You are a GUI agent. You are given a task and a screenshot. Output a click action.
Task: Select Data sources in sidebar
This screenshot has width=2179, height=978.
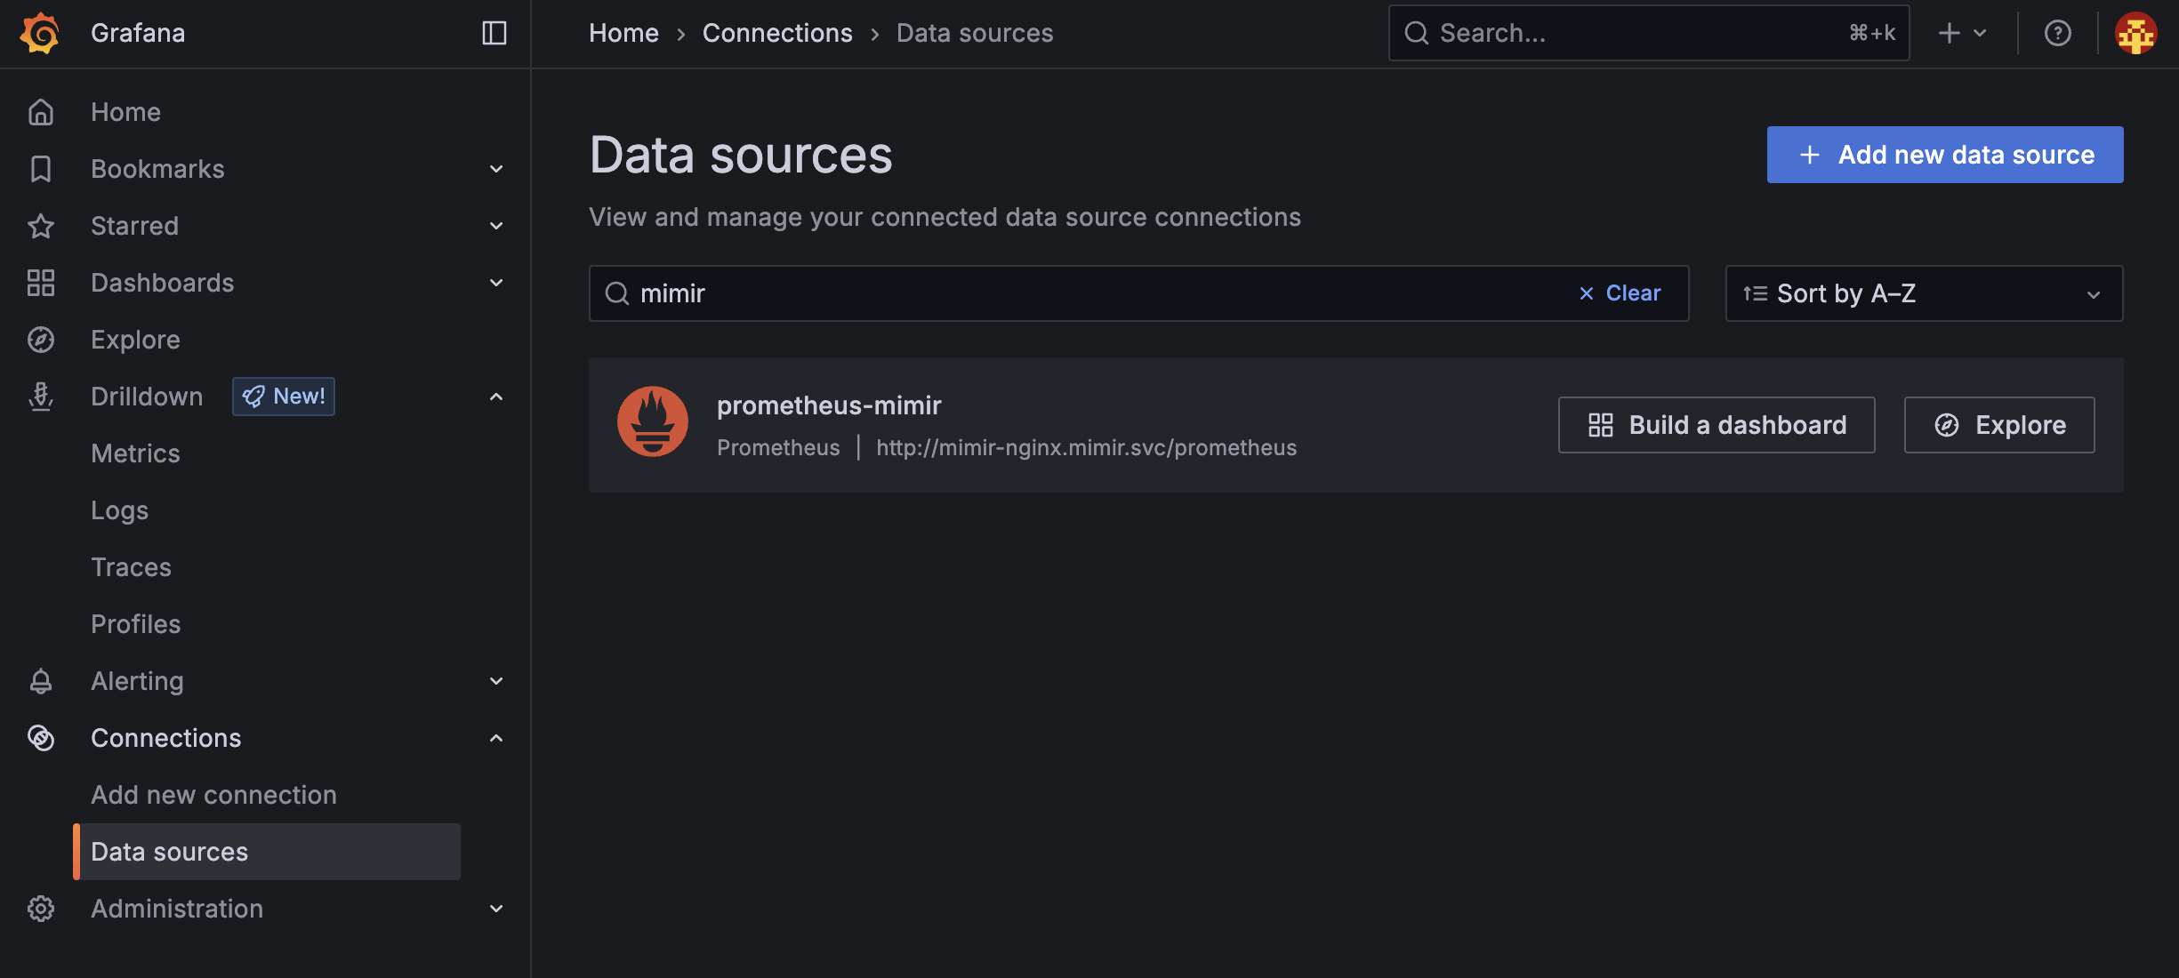click(x=267, y=852)
